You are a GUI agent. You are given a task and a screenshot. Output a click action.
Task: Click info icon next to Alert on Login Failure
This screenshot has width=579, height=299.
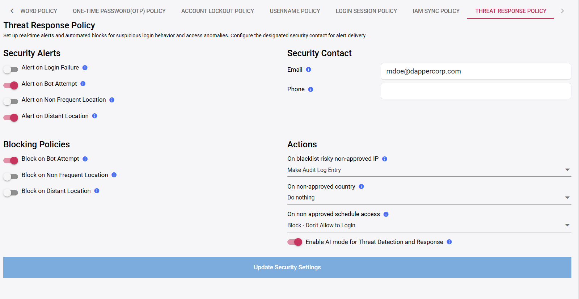tap(85, 68)
